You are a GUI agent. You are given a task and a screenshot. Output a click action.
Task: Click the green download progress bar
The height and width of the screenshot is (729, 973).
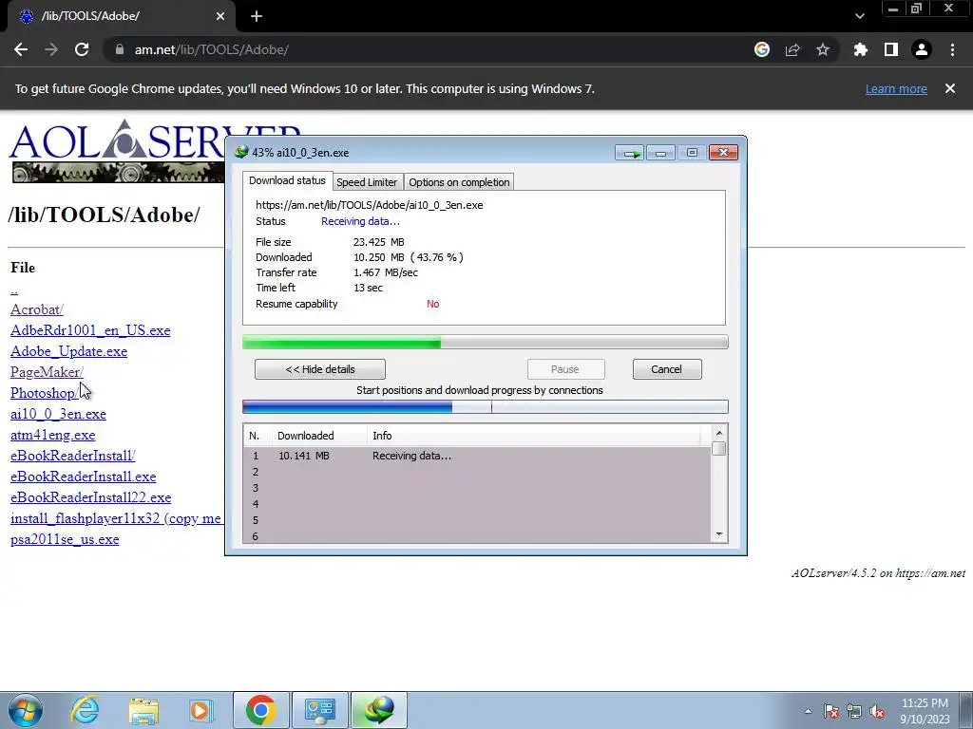click(486, 342)
